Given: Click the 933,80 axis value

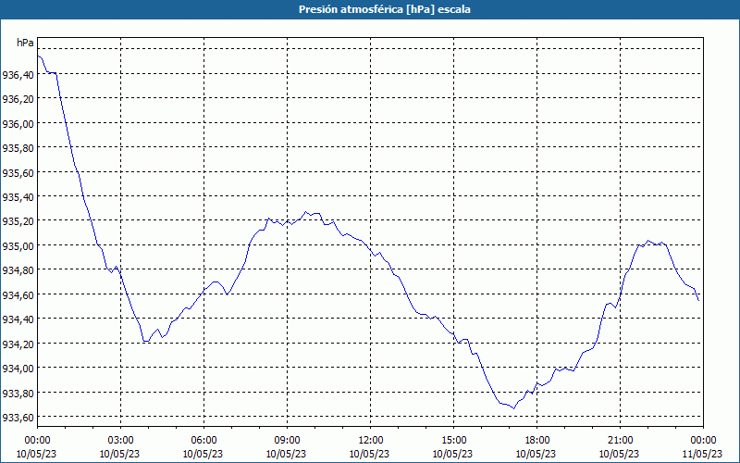Looking at the screenshot, I should click(x=18, y=393).
